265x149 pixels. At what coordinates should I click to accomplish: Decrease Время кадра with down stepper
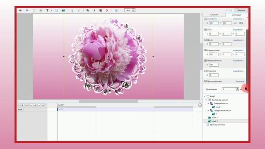point(237,90)
